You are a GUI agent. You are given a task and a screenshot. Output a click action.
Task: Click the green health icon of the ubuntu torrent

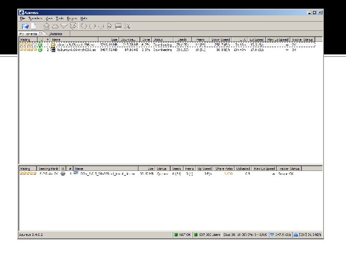[40, 45]
